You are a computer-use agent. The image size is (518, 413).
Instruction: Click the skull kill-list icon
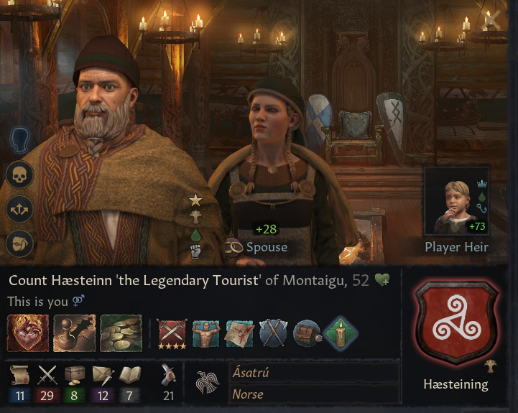click(x=19, y=175)
